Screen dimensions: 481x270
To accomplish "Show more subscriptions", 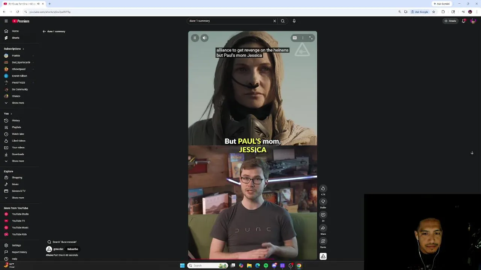I will 18,103.
